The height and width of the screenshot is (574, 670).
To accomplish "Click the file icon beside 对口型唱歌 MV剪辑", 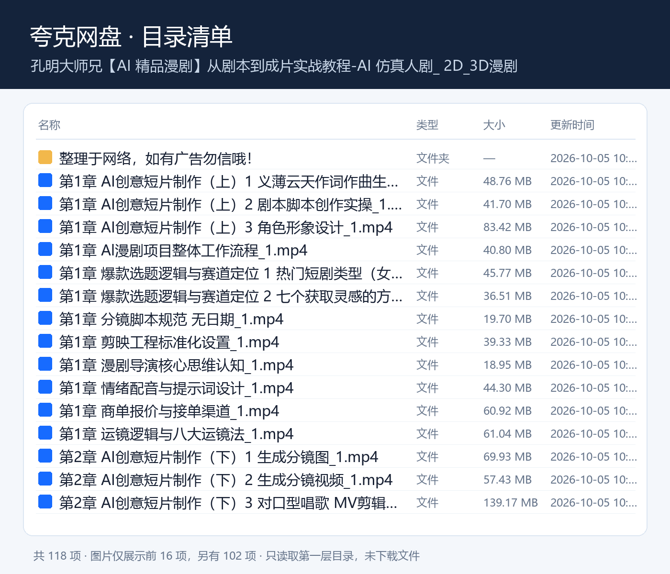I will [x=45, y=502].
